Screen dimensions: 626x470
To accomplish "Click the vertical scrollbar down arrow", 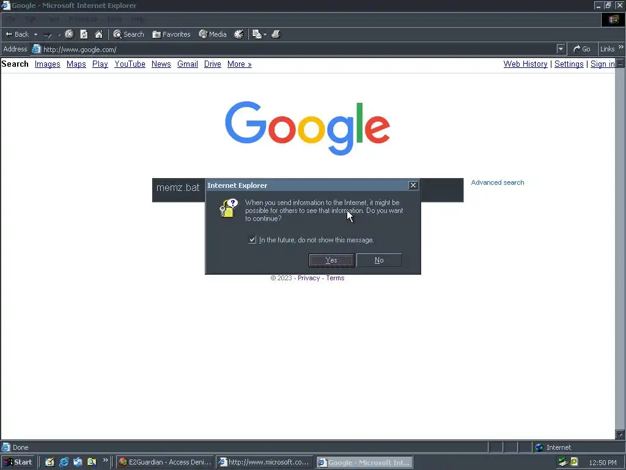I will [x=620, y=435].
